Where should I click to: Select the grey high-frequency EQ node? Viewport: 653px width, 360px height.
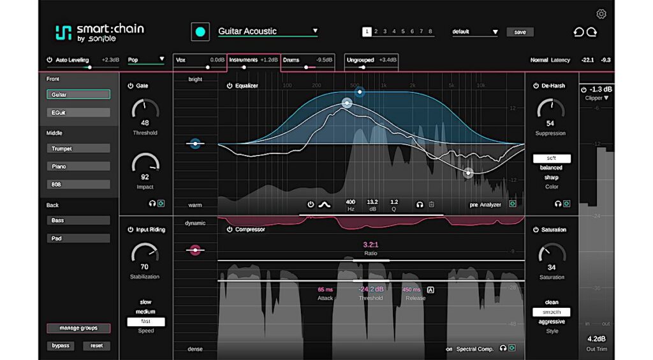pos(468,173)
